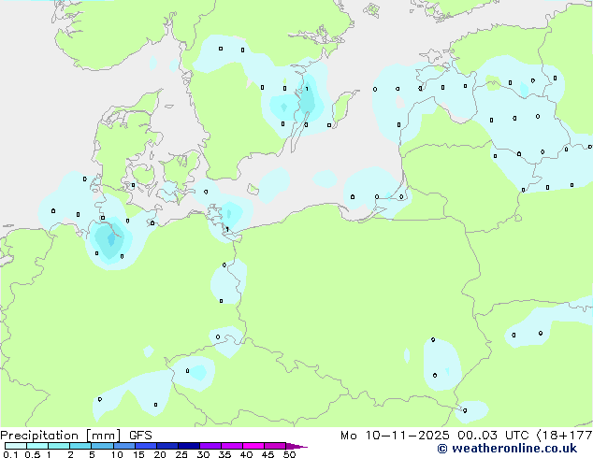Click the 'Precipitation' word in the title

39,436
